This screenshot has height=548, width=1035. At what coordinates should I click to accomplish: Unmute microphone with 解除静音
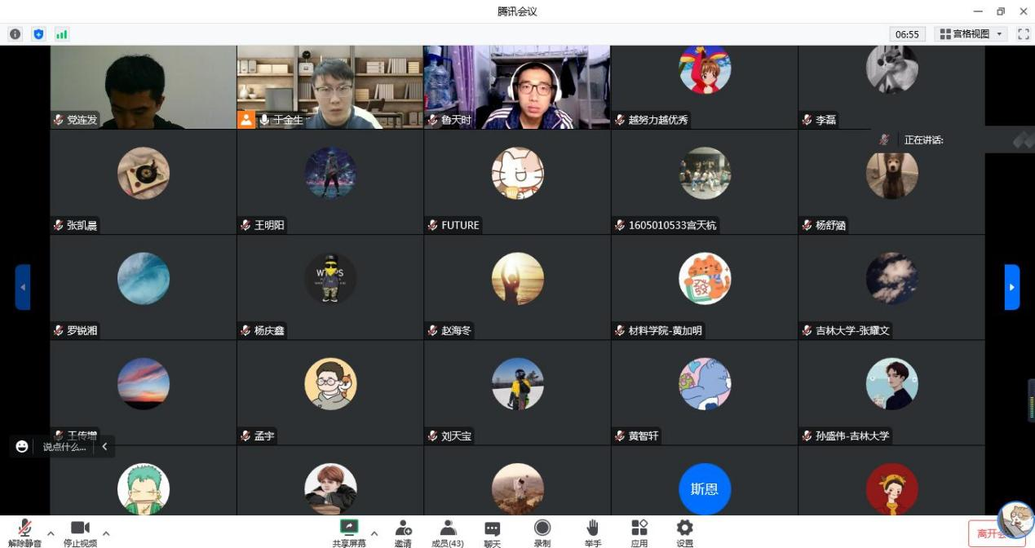[x=25, y=530]
